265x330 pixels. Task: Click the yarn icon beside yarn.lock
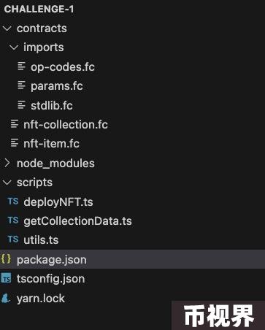click(6, 298)
